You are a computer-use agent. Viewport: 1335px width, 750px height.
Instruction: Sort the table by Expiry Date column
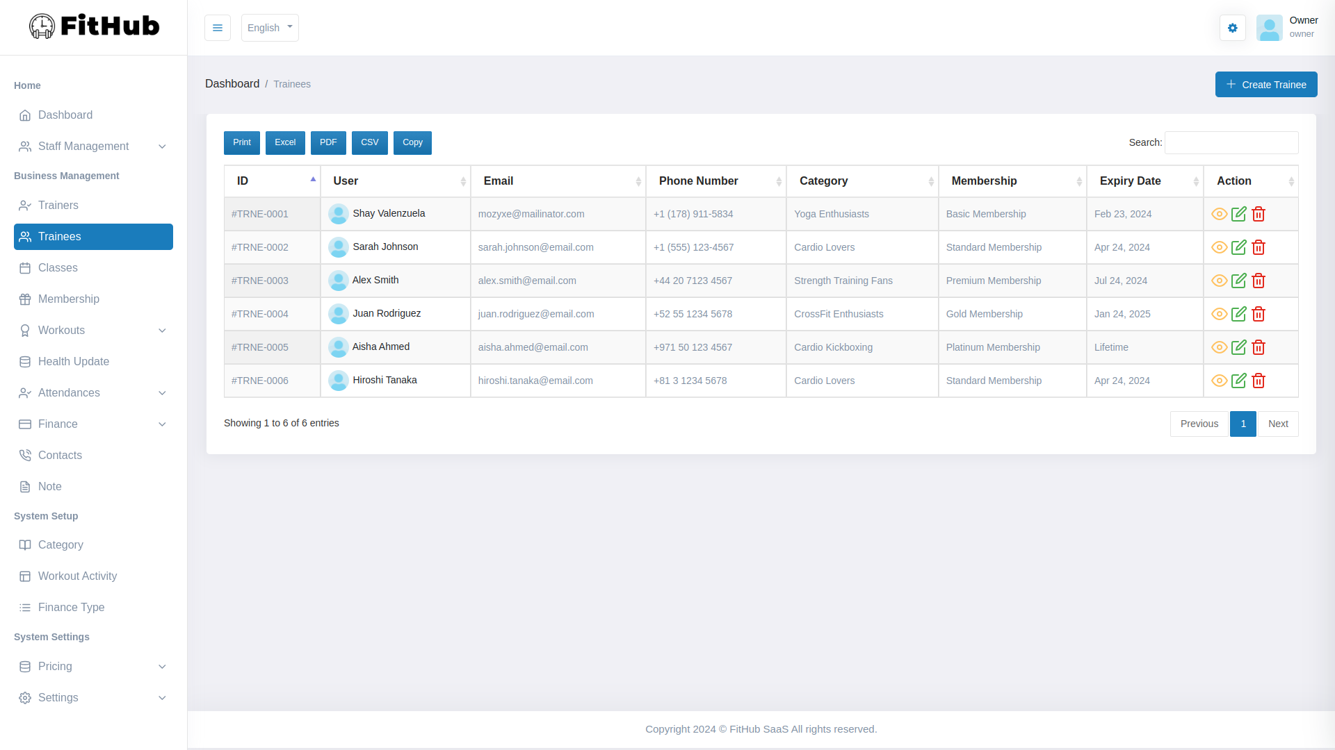1131,181
